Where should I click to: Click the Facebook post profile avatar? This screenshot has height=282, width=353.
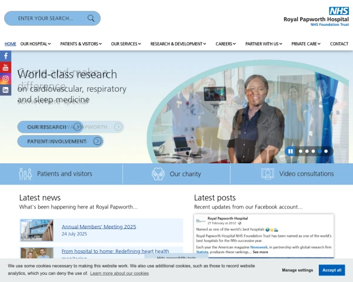(x=201, y=221)
